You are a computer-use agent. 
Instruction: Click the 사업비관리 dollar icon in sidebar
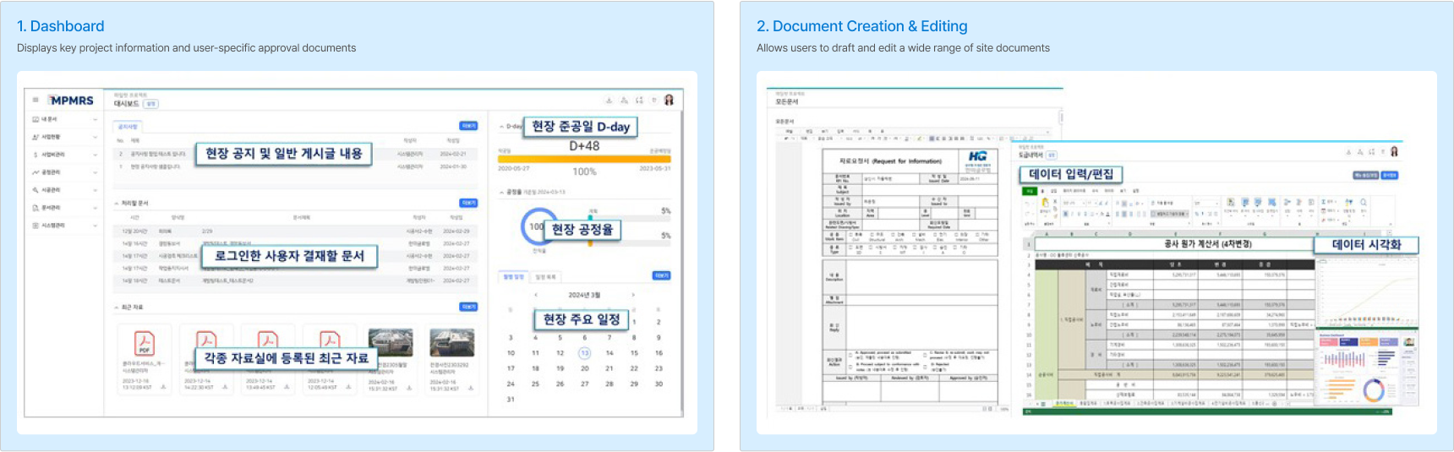pyautogui.click(x=36, y=155)
